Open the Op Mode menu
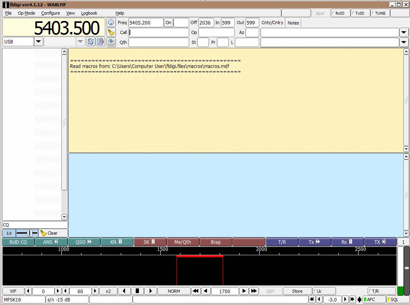 pos(27,13)
